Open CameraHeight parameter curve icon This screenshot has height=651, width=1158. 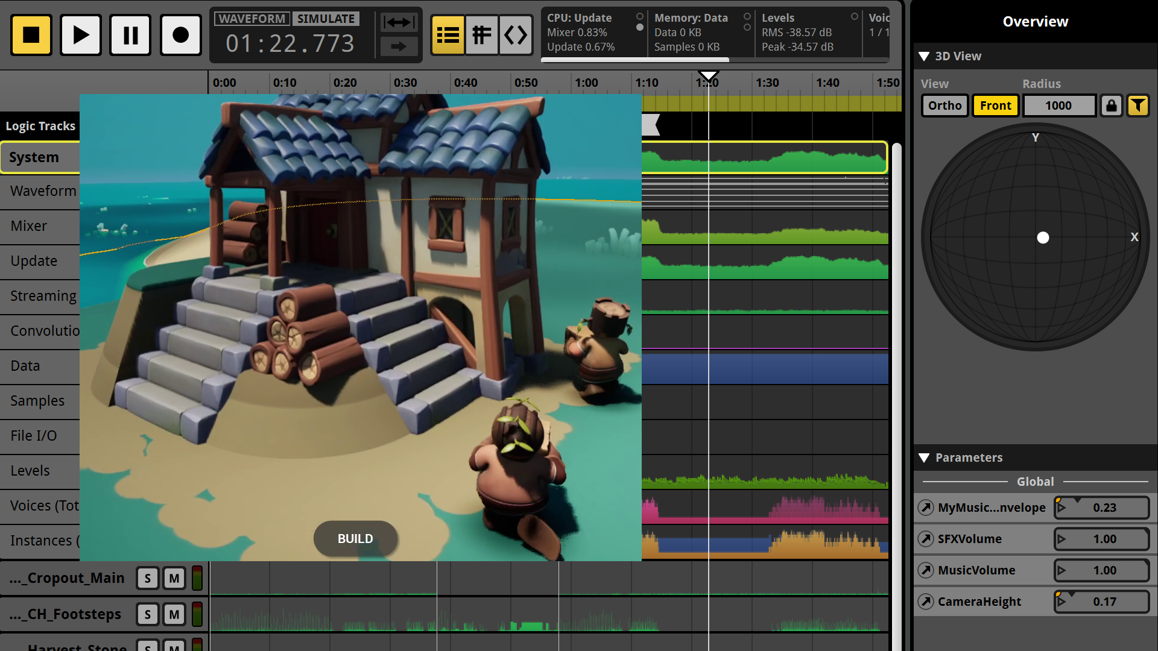(926, 602)
